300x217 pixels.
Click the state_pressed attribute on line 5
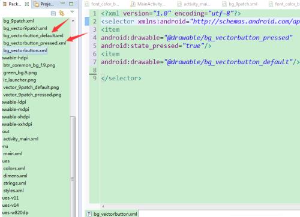point(141,46)
